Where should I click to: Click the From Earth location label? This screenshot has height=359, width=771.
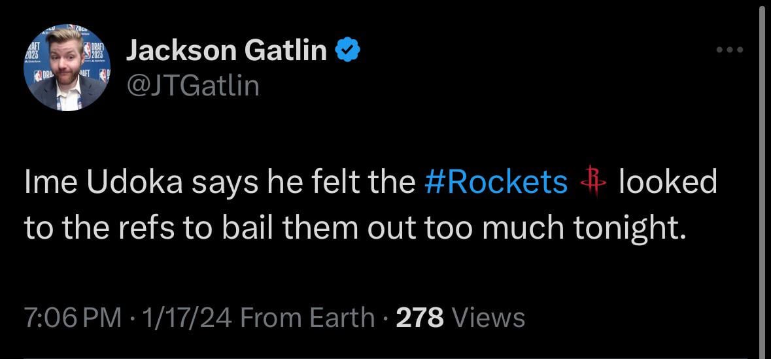(307, 318)
